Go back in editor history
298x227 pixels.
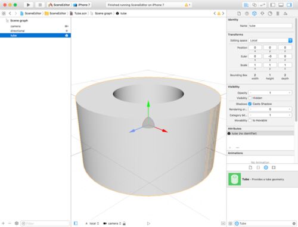click(x=10, y=13)
